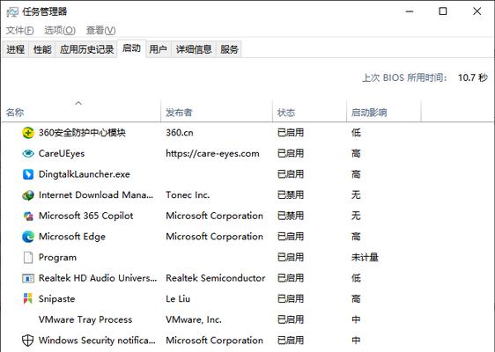
Task: Click the 中 impact value for VMware Tray
Action: point(356,319)
